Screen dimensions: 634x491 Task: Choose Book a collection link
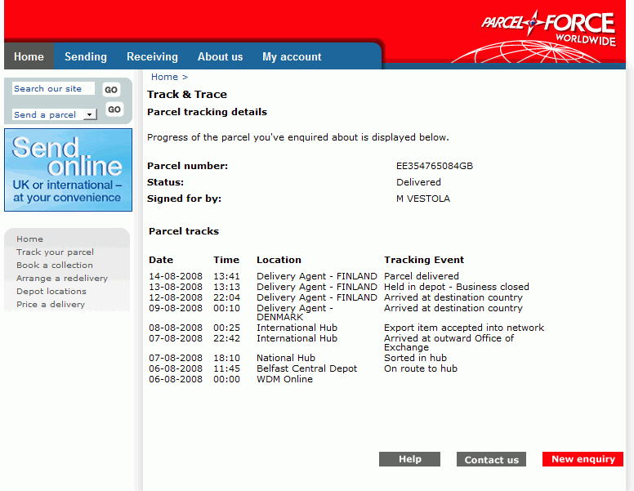pos(55,266)
